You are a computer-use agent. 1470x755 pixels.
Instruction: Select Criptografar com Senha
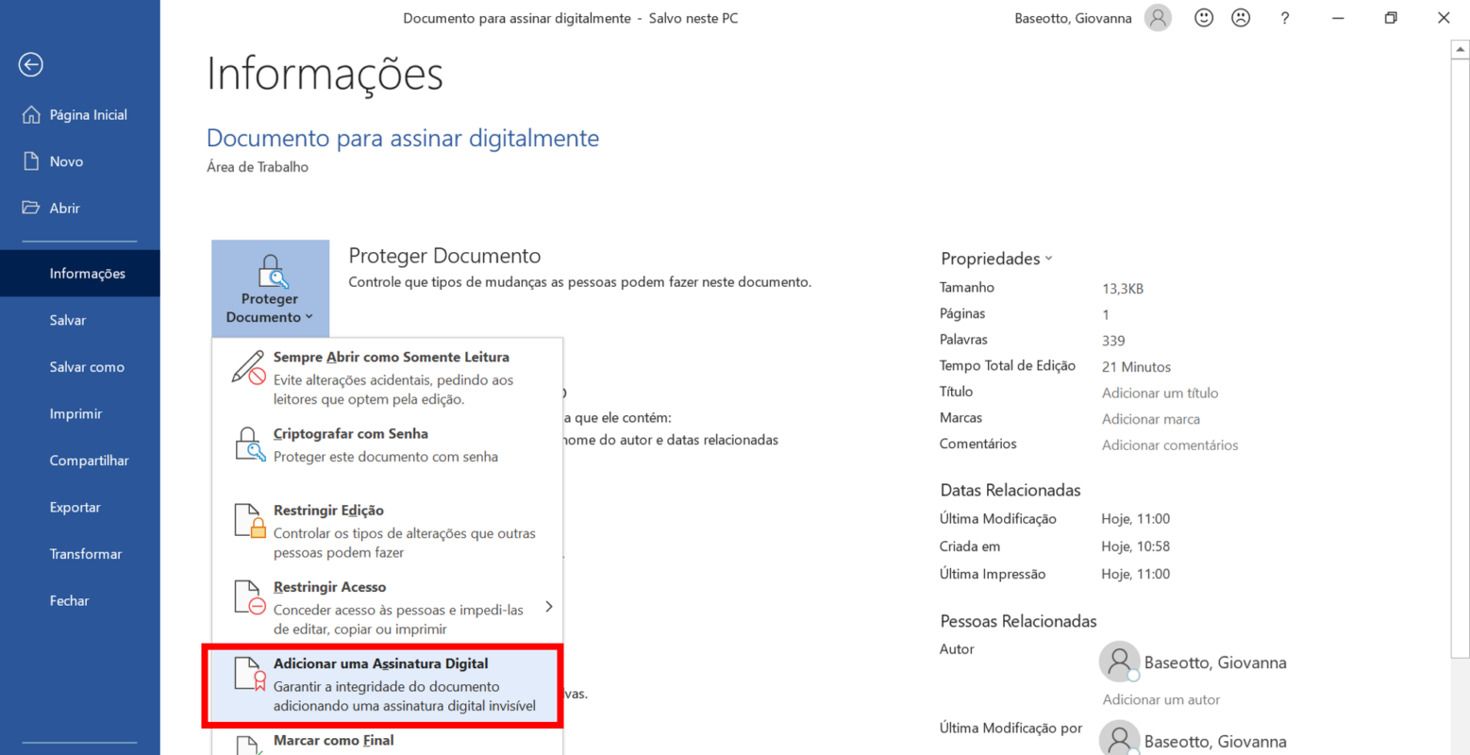point(351,433)
